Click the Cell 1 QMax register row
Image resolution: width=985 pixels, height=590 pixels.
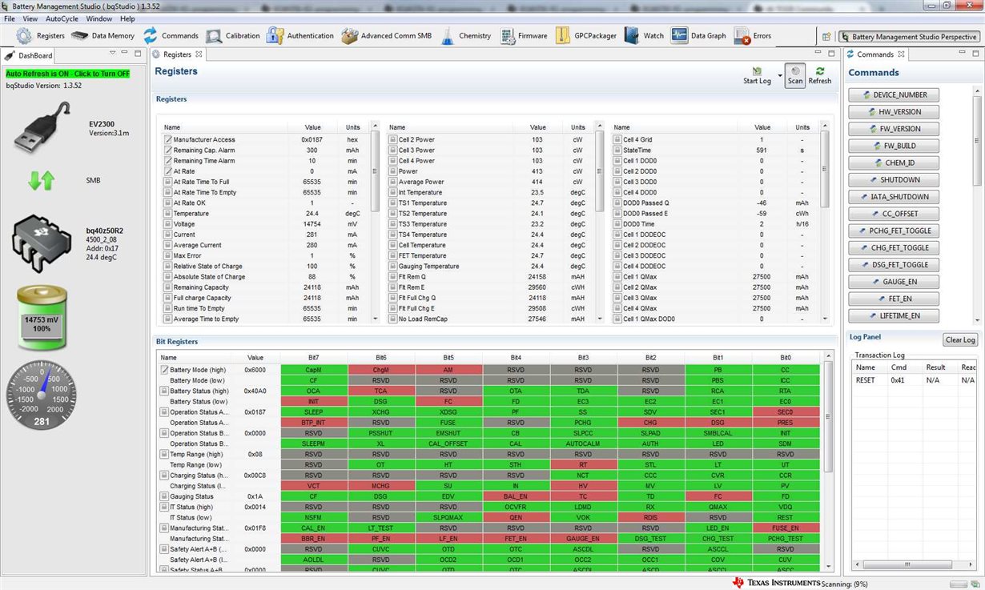point(714,277)
